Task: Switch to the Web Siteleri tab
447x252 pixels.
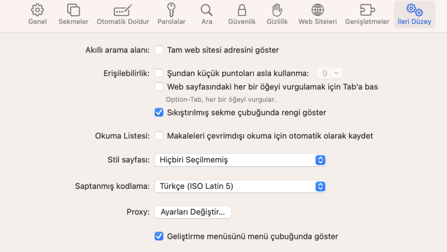Action: click(x=317, y=13)
